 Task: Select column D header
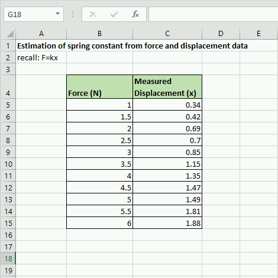coord(221,34)
